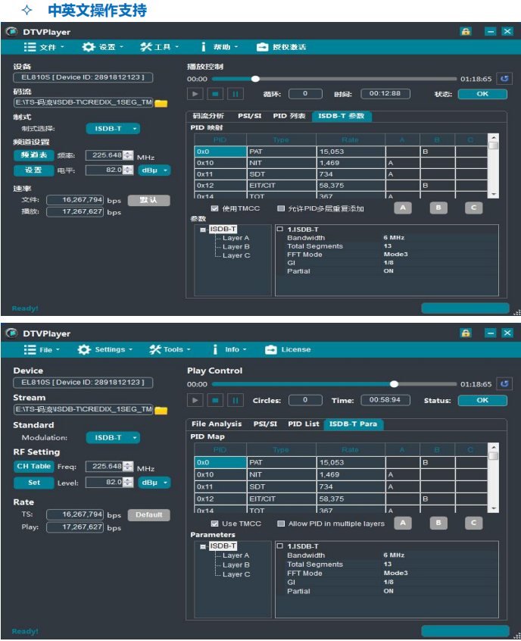Toggle the Use TMCC checkbox
The width and height of the screenshot is (521, 641).
point(214,524)
